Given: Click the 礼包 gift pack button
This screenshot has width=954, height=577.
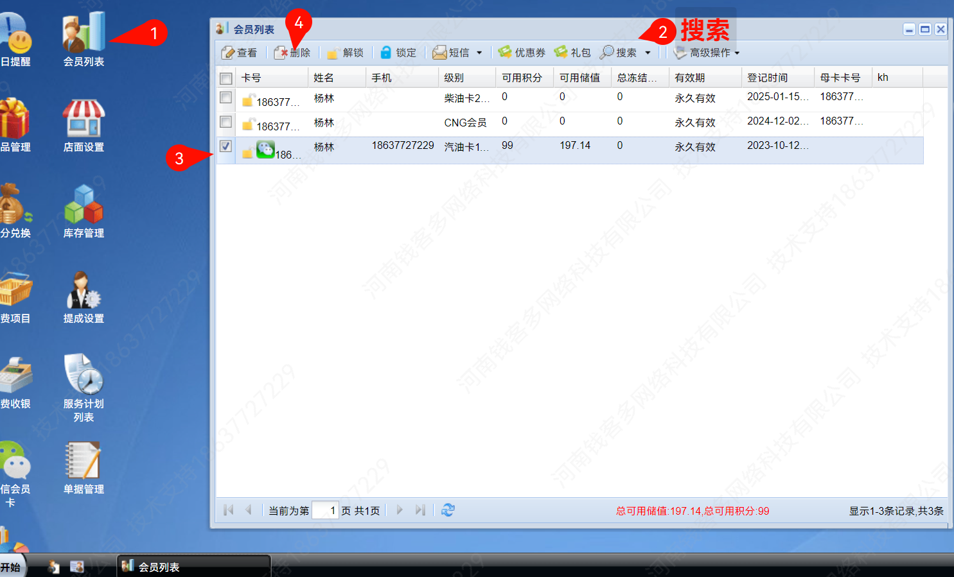Looking at the screenshot, I should click(x=572, y=53).
